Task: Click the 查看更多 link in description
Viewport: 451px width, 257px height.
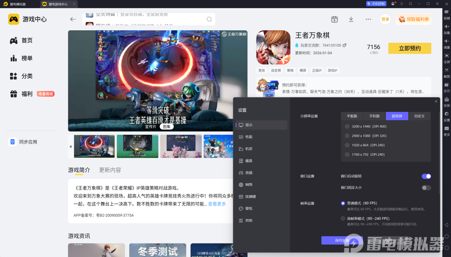Action: [217, 204]
